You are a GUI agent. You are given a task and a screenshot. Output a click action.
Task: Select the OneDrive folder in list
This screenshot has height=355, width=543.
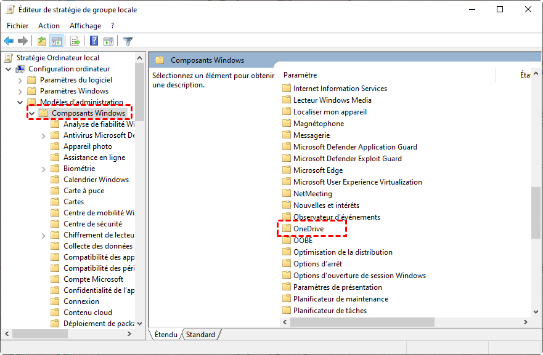click(x=308, y=229)
